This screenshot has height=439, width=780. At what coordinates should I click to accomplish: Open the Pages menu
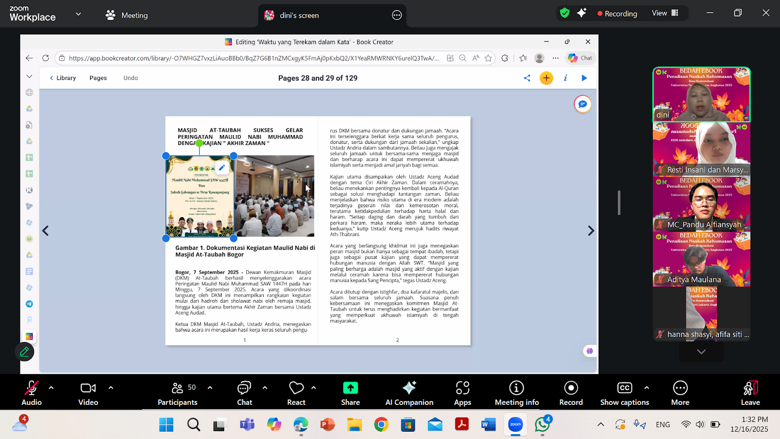point(98,78)
